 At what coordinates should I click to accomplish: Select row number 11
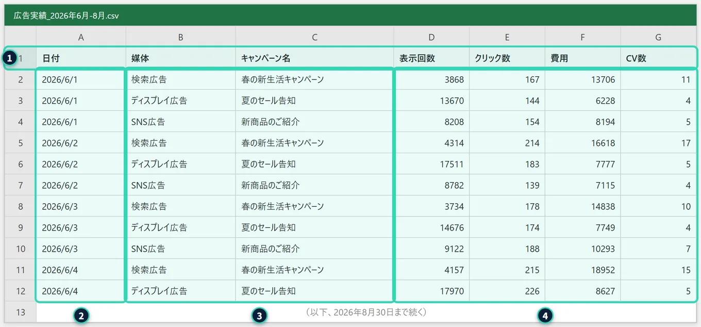pos(21,270)
